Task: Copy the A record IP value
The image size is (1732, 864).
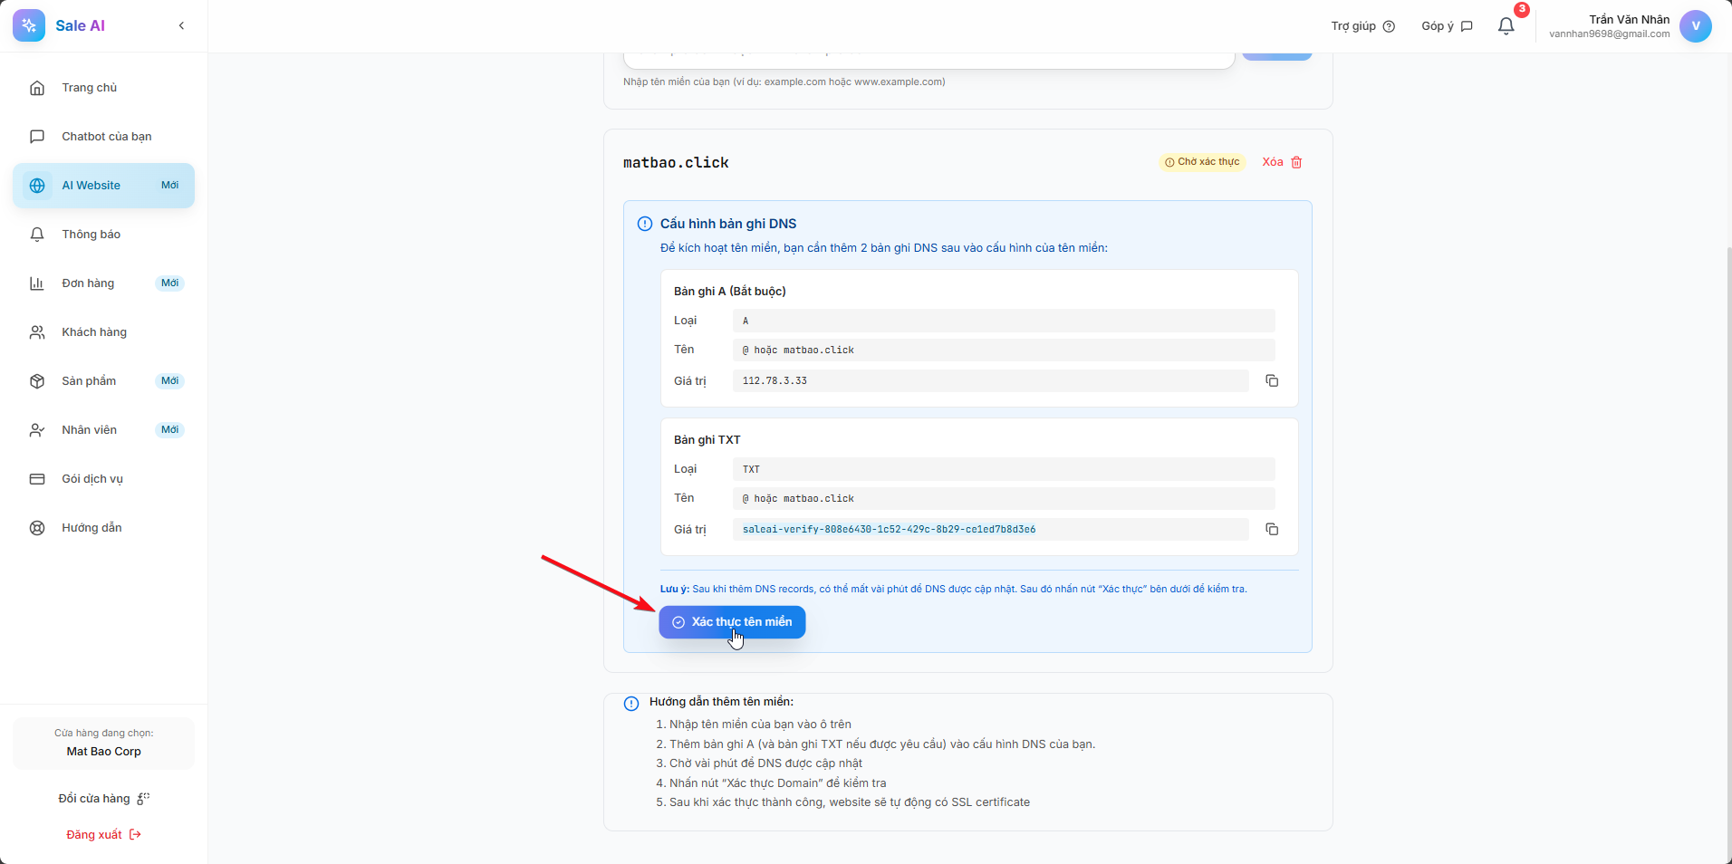Action: (1272, 381)
